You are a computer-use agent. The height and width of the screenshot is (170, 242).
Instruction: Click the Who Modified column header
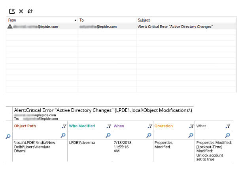click(82, 126)
